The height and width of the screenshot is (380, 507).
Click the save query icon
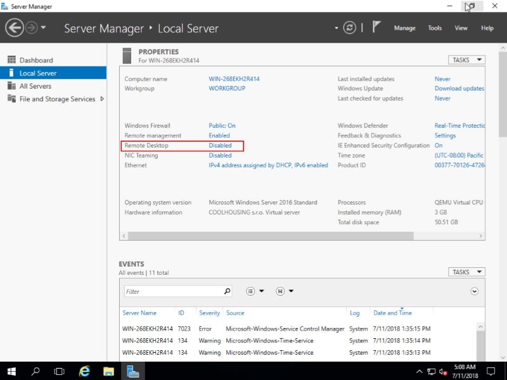(x=280, y=291)
